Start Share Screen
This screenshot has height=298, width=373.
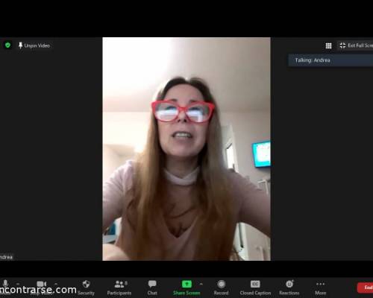tap(186, 288)
